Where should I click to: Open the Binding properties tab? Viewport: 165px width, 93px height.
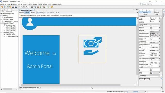[156, 12]
